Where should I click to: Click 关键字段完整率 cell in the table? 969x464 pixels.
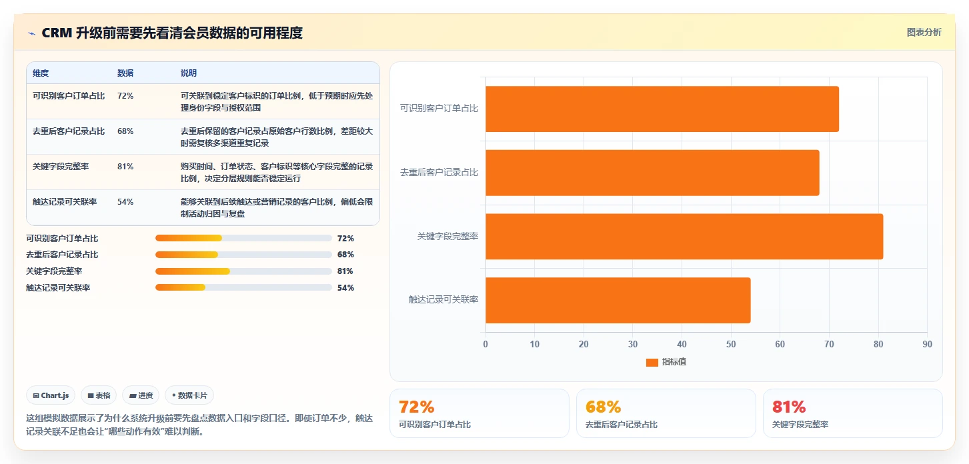[x=61, y=167]
